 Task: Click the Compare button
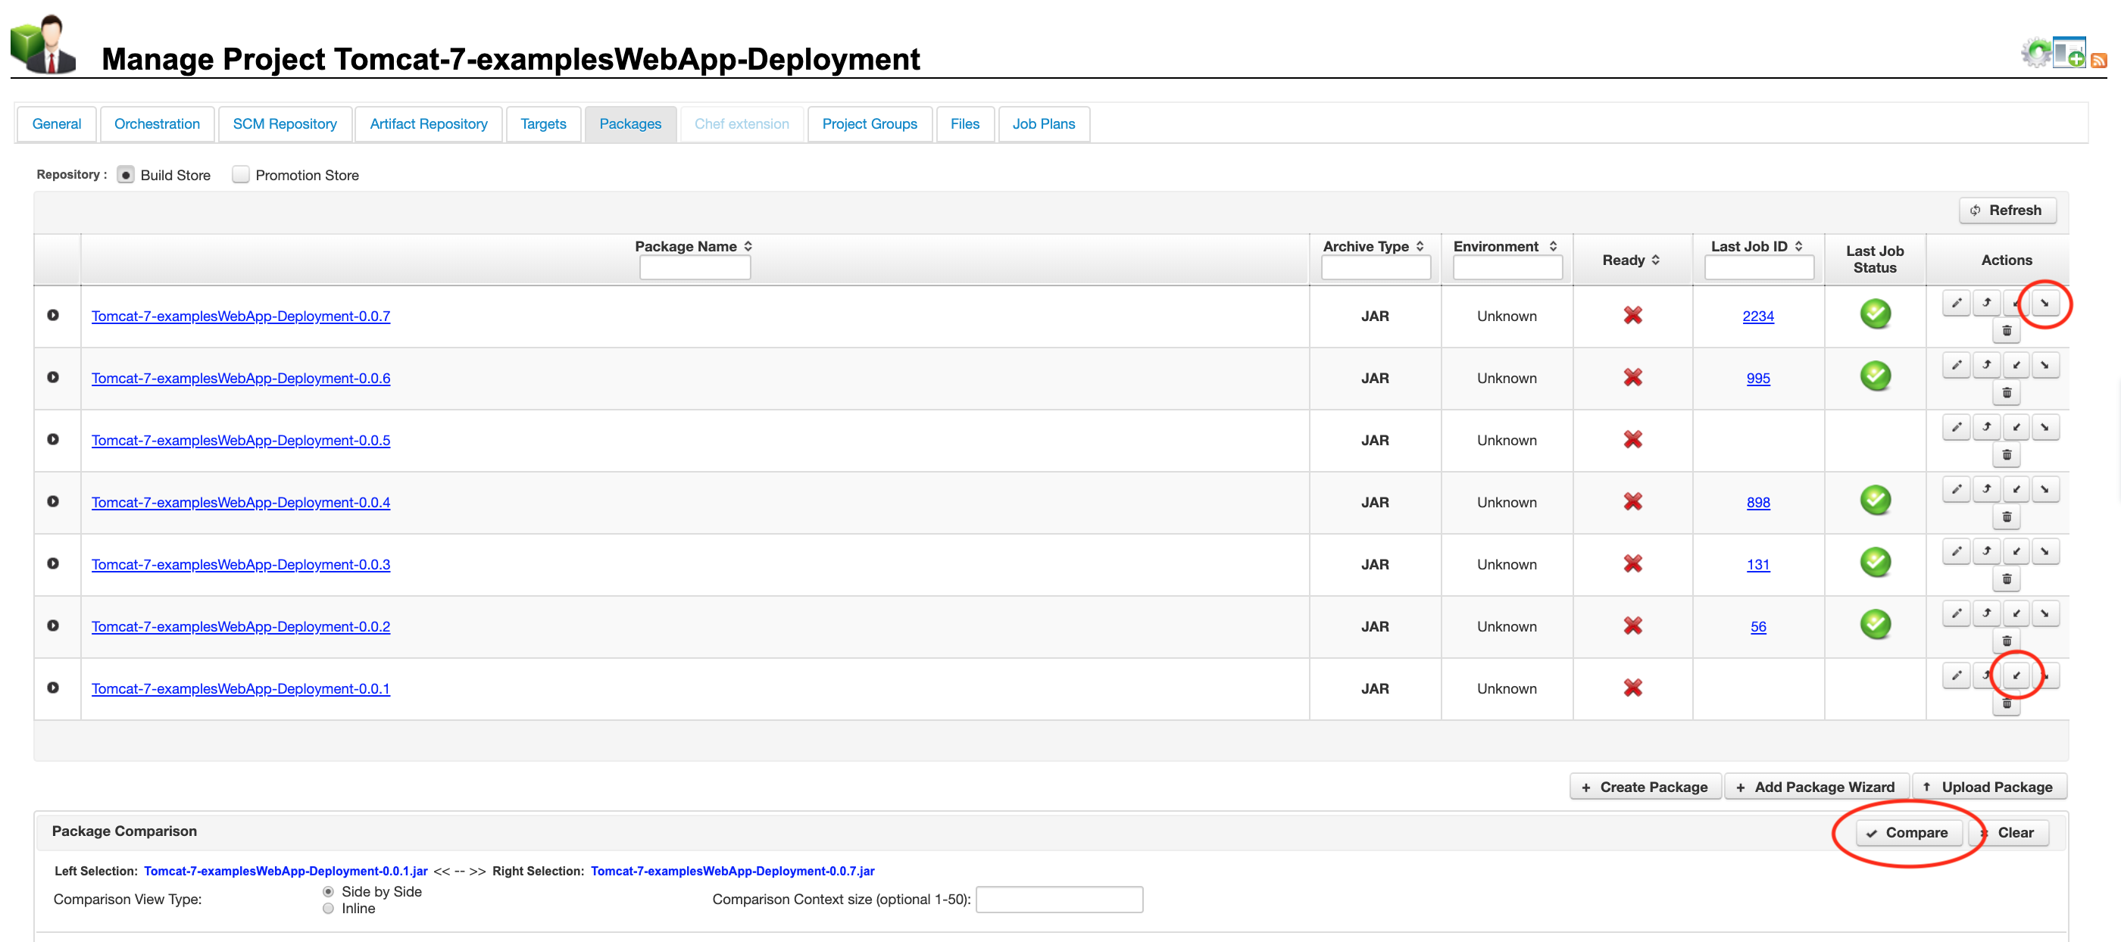[x=1907, y=832]
